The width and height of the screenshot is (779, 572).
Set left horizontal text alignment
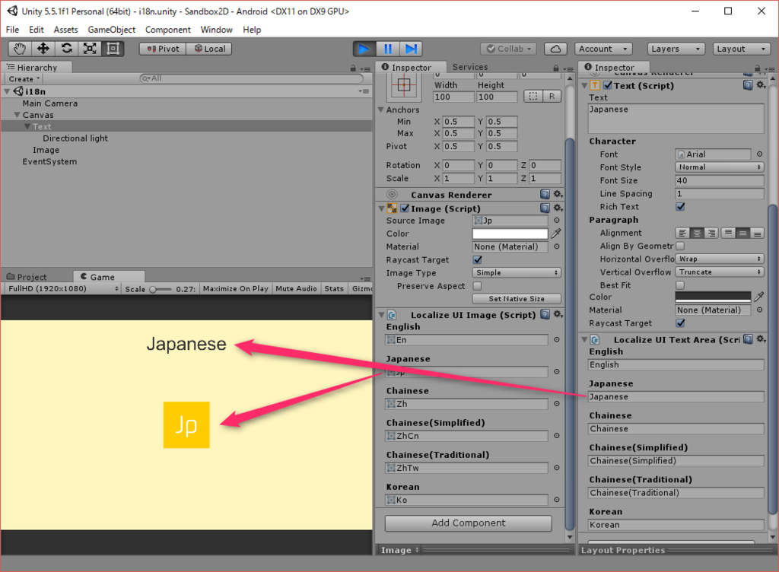[682, 233]
